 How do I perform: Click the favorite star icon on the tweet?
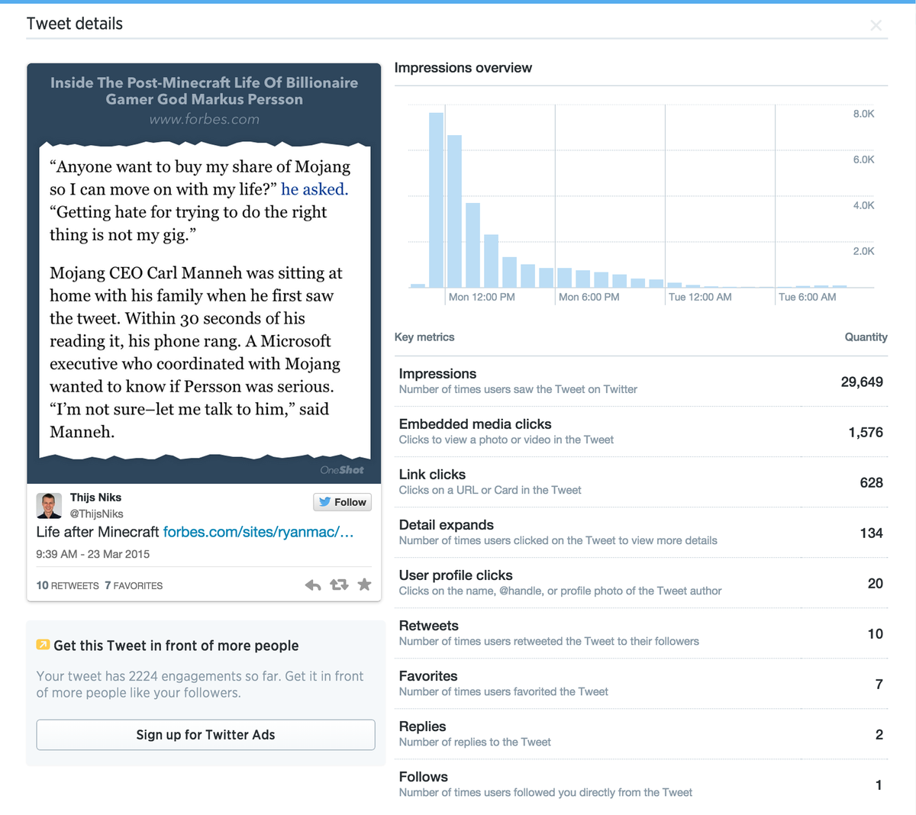[365, 585]
